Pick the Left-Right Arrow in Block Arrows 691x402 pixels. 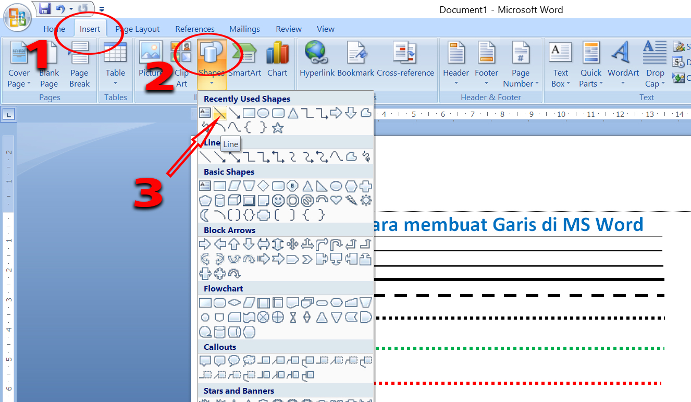click(264, 244)
